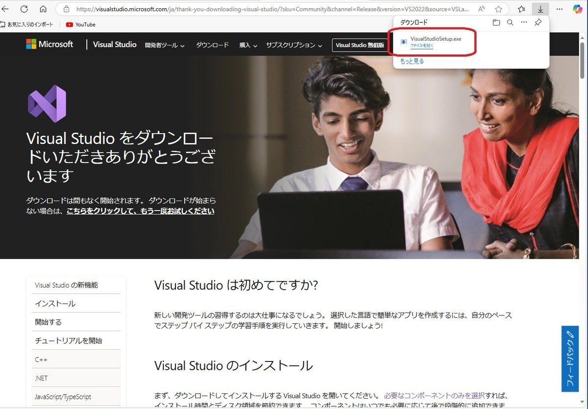Click the Microsoft logo

[x=49, y=44]
